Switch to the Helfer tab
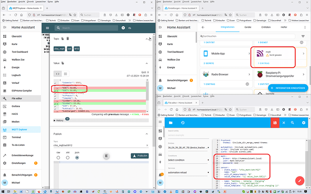Image resolution: width=311 pixels, height=194 pixels. pyautogui.click(x=284, y=27)
